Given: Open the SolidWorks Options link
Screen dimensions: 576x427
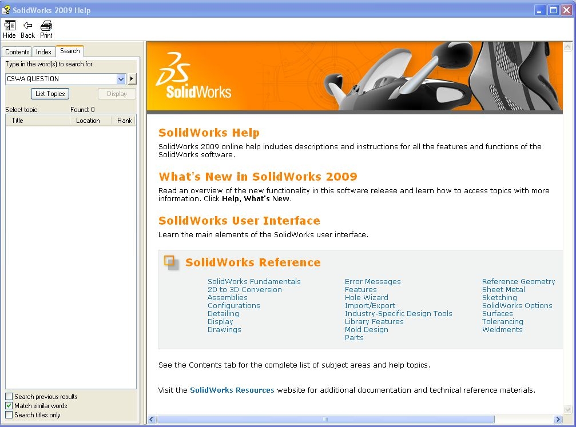Looking at the screenshot, I should [517, 306].
